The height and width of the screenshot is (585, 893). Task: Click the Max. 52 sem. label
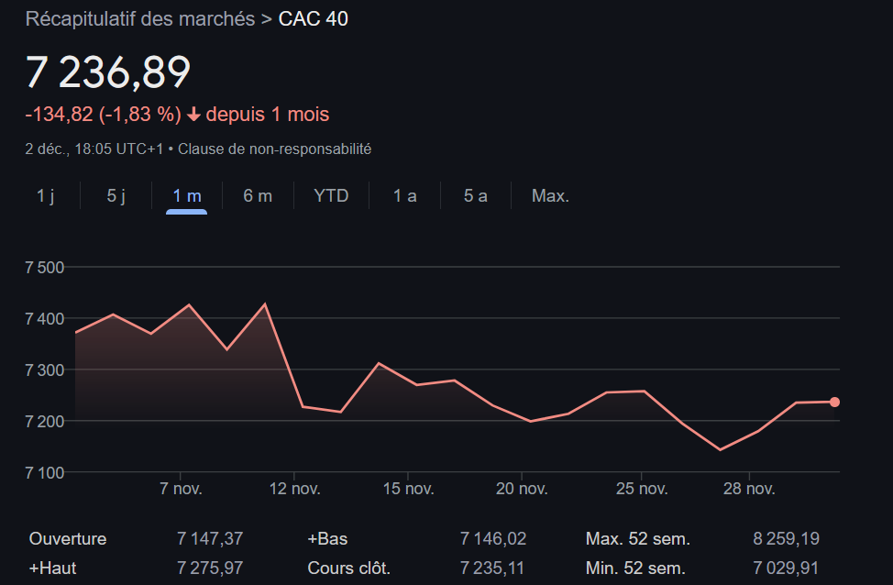coord(638,539)
